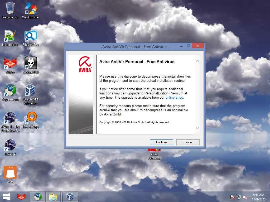Open the taskbar clock showing 5:51 AM
Image resolution: width=270 pixels, height=202 pixels.
(x=258, y=197)
